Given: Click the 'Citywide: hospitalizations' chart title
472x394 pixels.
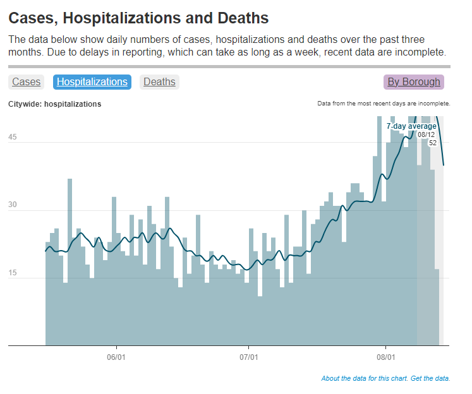Looking at the screenshot, I should tap(55, 104).
